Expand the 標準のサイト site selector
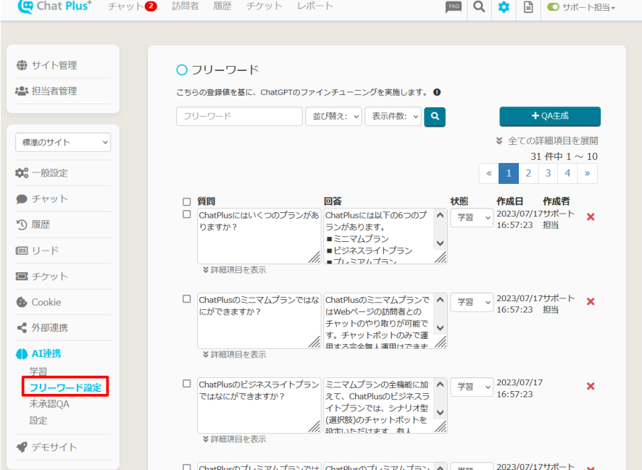The width and height of the screenshot is (642, 470). click(x=63, y=143)
